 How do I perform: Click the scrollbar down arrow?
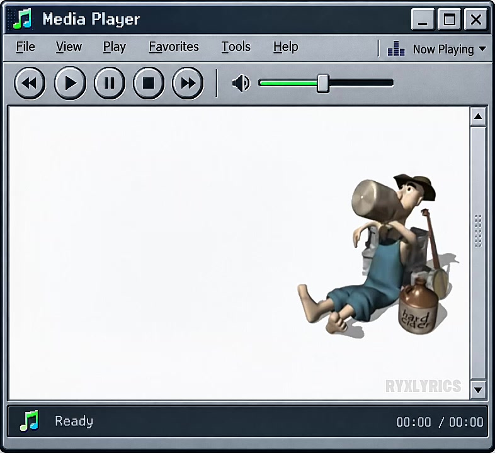478,390
